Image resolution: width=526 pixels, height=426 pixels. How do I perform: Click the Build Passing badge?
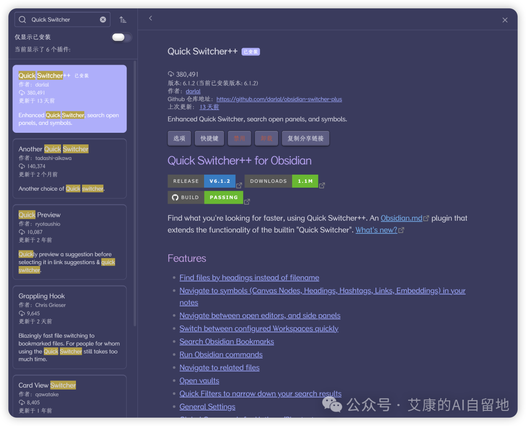point(206,197)
